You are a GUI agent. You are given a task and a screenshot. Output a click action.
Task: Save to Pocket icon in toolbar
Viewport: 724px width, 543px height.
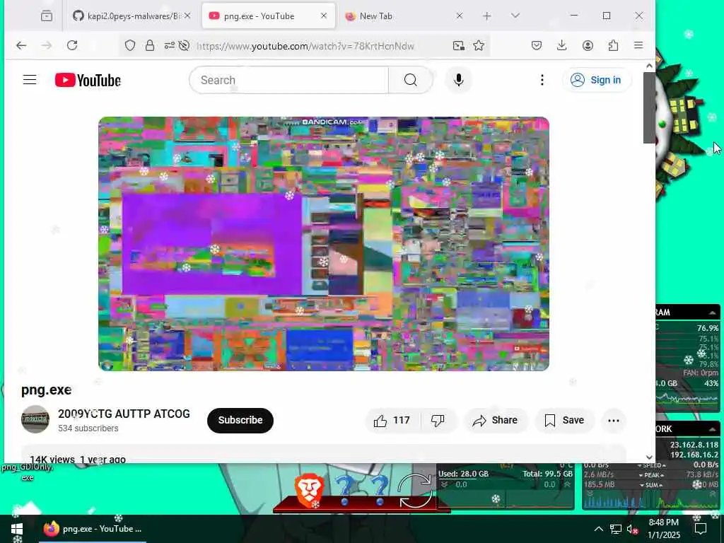point(537,45)
